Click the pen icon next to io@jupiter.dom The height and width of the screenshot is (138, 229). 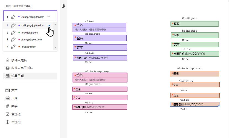click(x=13, y=32)
